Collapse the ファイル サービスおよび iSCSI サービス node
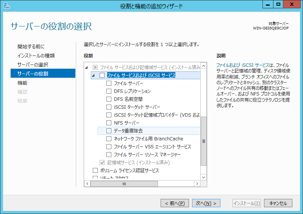Screen dimensions: 303x214 pos(94,76)
